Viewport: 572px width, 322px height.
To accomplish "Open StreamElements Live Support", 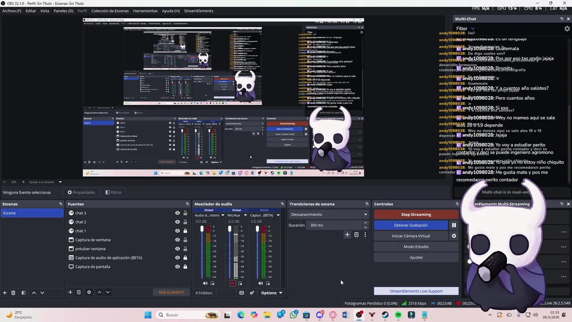I will [416, 291].
